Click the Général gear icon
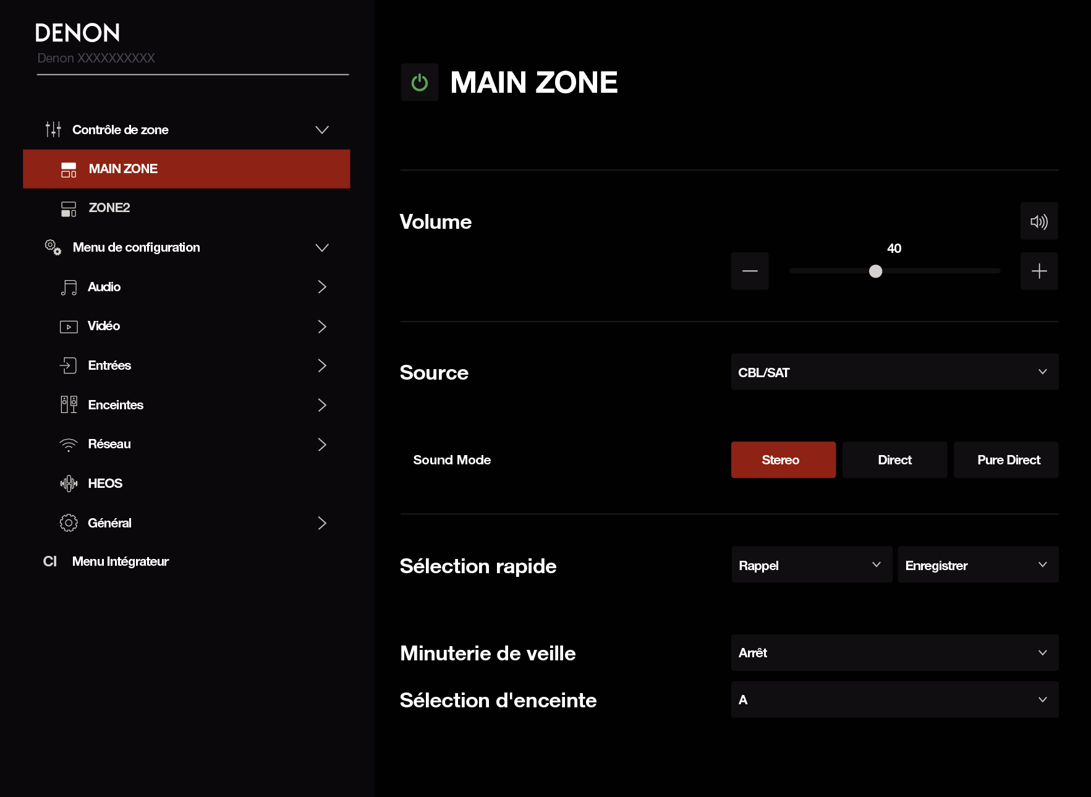This screenshot has height=797, width=1091. pyautogui.click(x=69, y=523)
